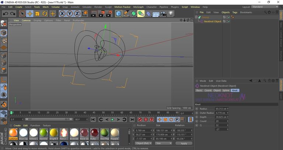Viewport: 283px width, 150px height.
Task: Open the MoGraph menu
Action: pyautogui.click(x=138, y=7)
